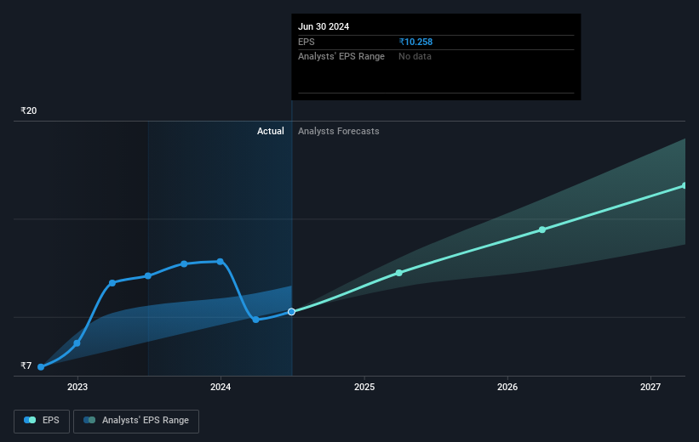The height and width of the screenshot is (442, 699).
Task: Click the ₹20 y-axis label
Action: pos(29,110)
